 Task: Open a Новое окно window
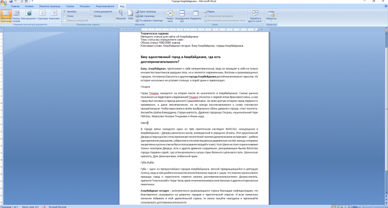[170, 16]
